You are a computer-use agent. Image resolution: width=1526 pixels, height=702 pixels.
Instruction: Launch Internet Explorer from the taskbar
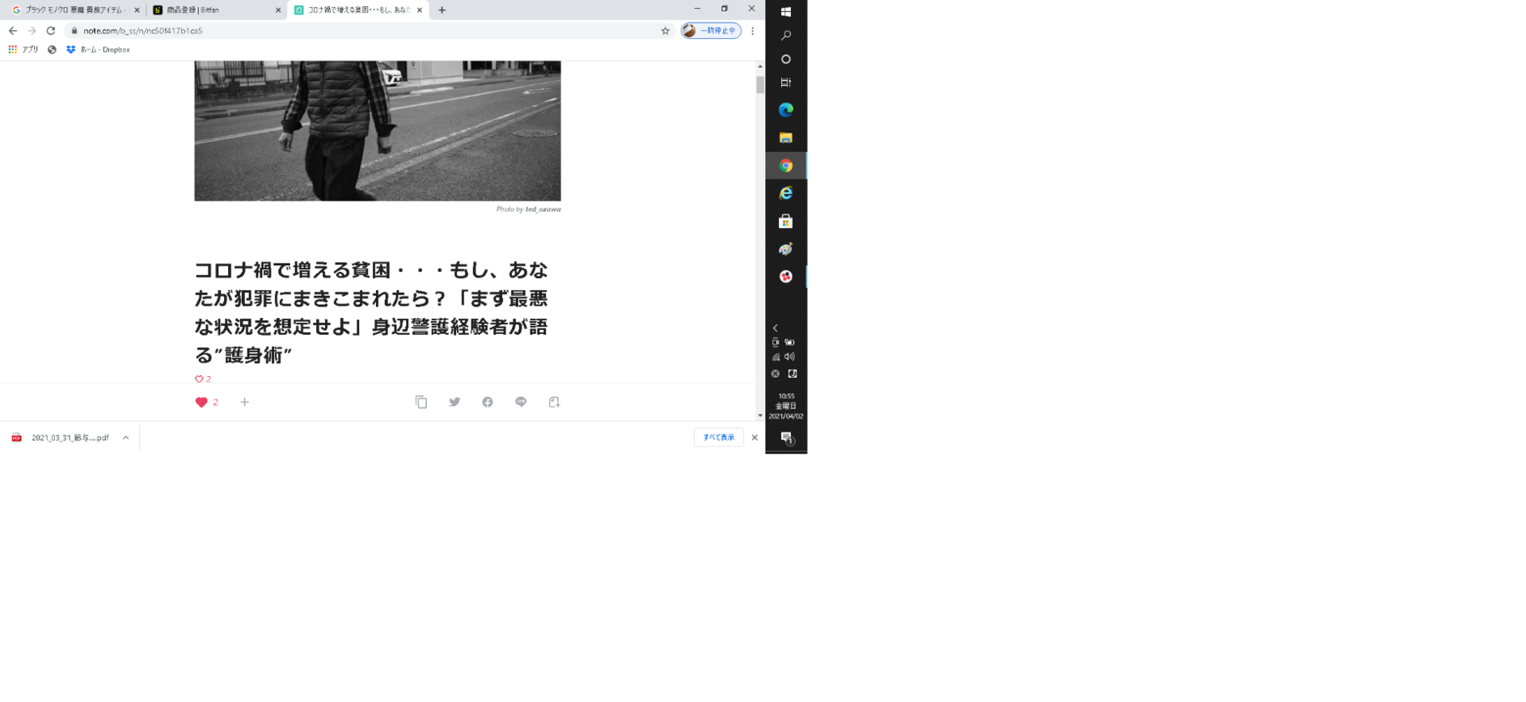click(x=786, y=193)
